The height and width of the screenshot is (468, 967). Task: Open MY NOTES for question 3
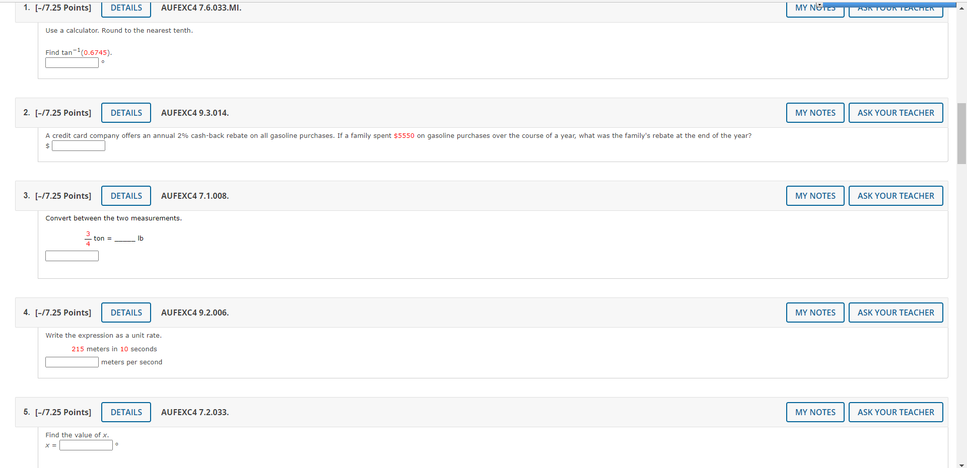[x=814, y=195]
